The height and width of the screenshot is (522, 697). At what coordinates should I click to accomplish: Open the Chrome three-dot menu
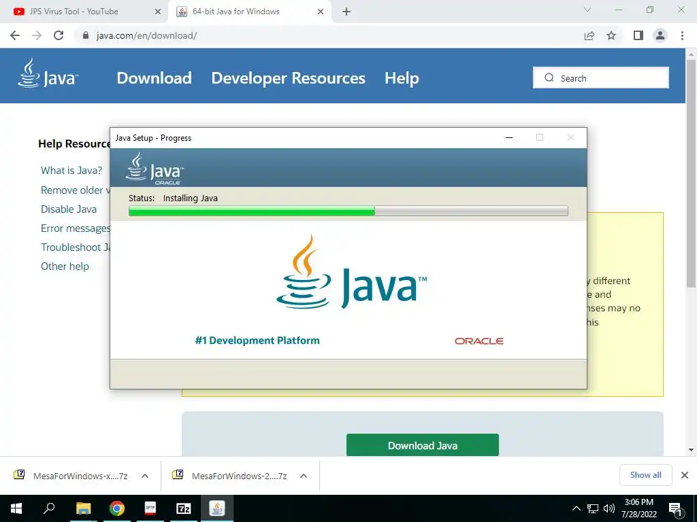[682, 35]
